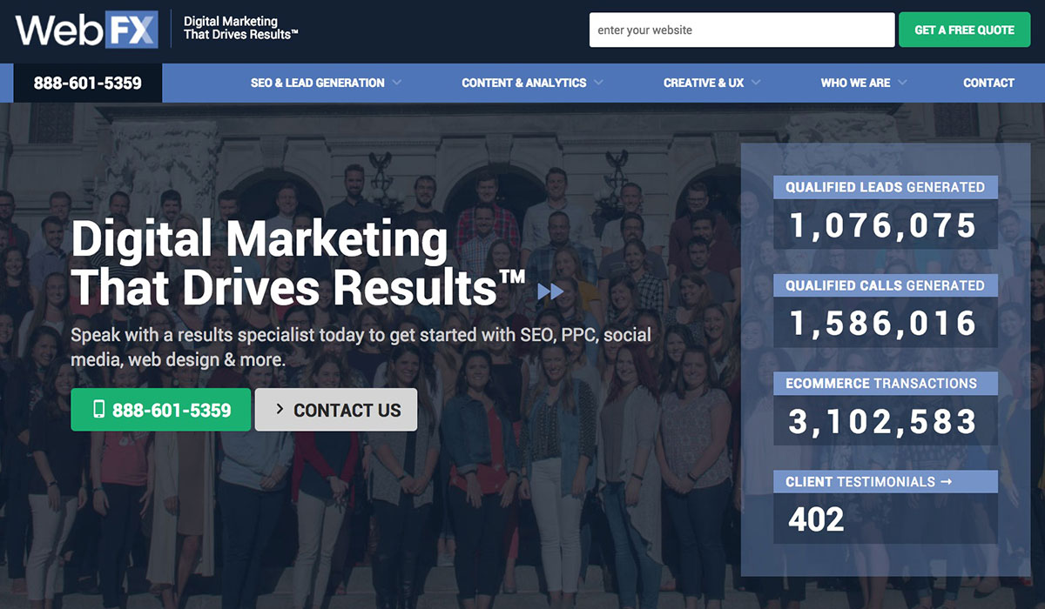Image resolution: width=1045 pixels, height=609 pixels.
Task: Click the black 888-601-5359 header phone number
Action: point(87,83)
